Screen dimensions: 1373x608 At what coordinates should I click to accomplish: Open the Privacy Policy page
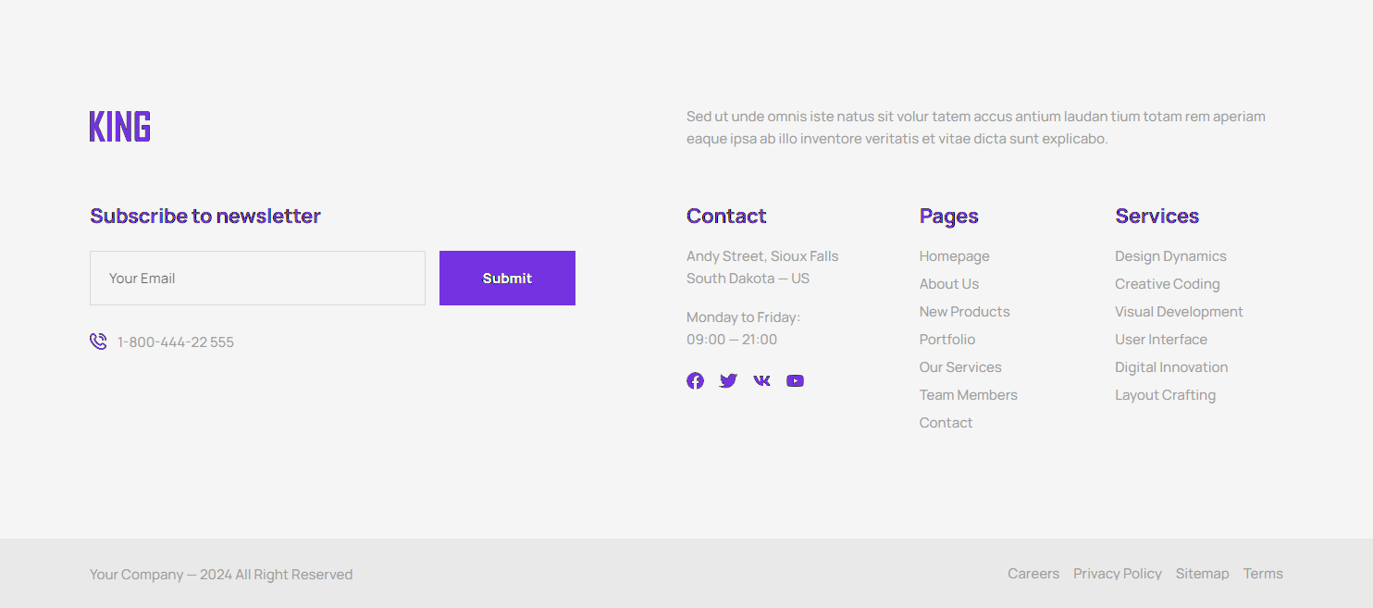coord(1117,573)
